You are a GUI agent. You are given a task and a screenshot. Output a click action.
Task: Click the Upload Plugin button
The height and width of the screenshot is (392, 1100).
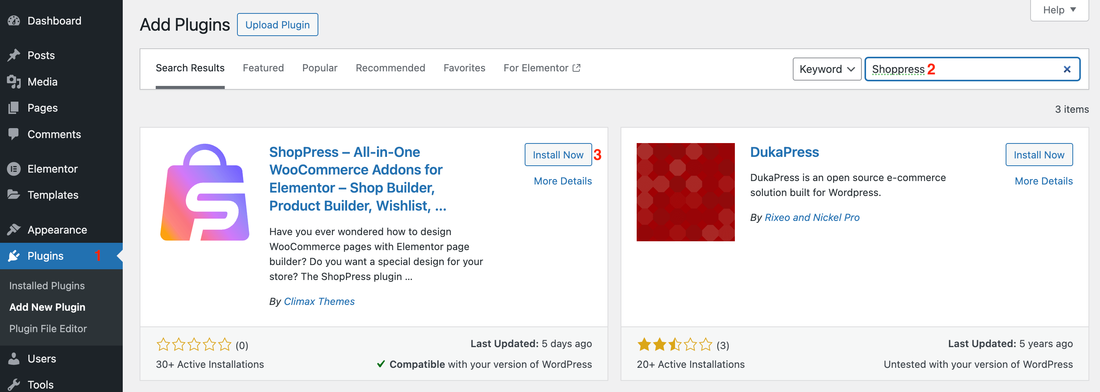pyautogui.click(x=277, y=25)
